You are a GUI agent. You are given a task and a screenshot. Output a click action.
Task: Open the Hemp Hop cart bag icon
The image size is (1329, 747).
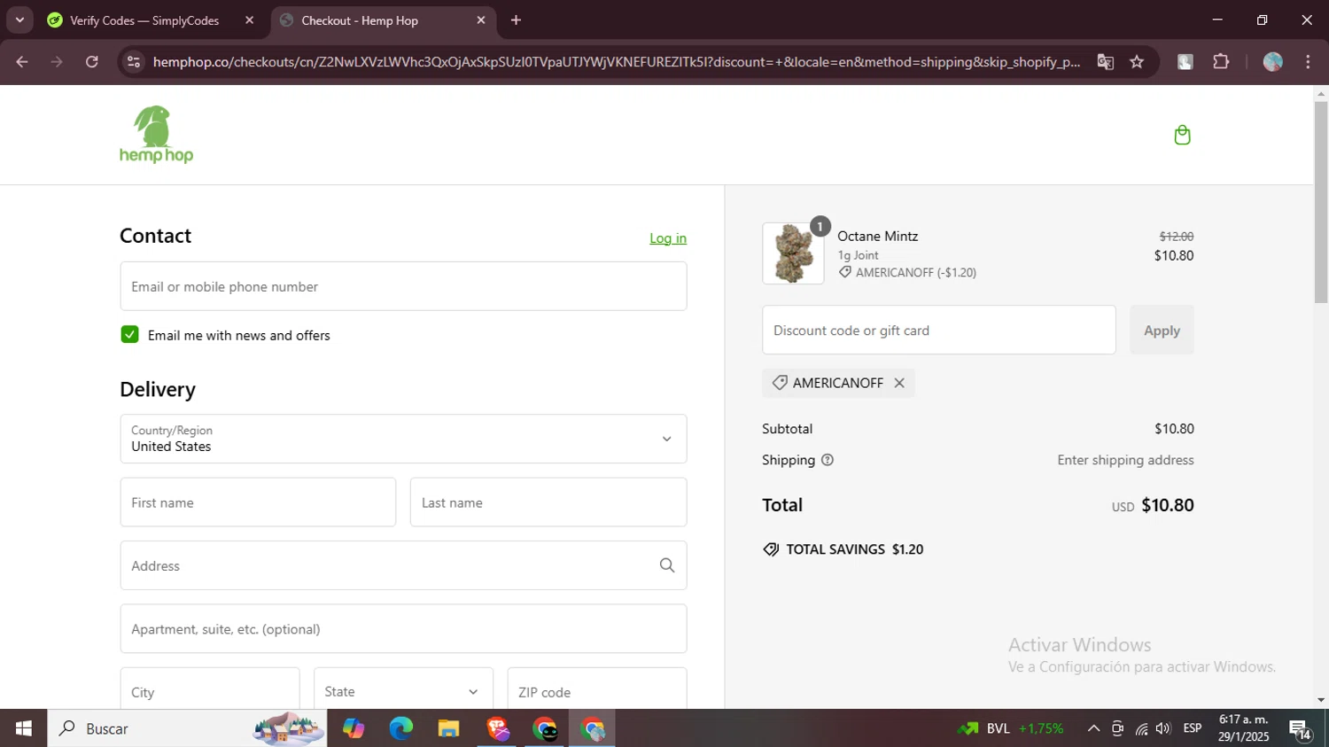pos(1182,135)
